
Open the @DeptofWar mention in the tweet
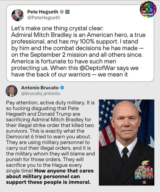[x=98, y=68]
